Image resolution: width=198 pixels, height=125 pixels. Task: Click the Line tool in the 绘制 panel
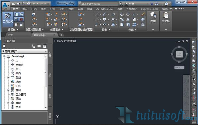pos(97,14)
